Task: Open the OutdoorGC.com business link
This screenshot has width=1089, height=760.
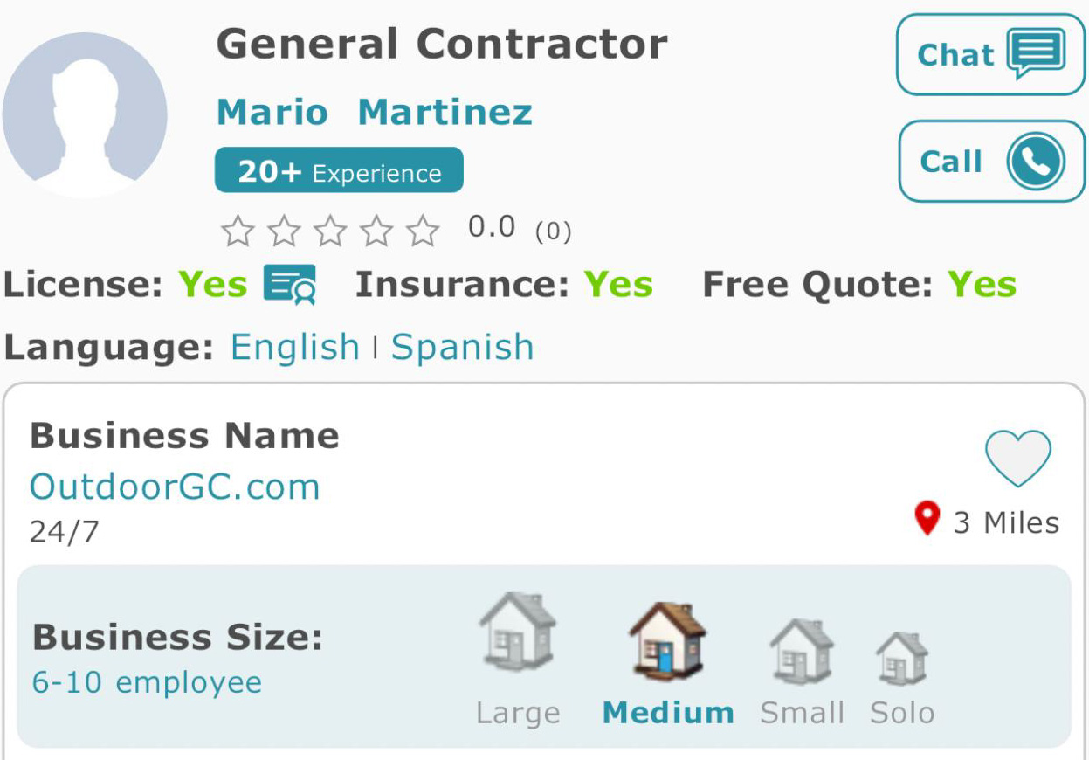Action: coord(175,487)
